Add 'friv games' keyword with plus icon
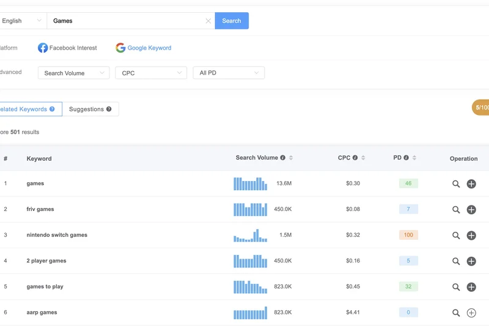 pos(471,210)
